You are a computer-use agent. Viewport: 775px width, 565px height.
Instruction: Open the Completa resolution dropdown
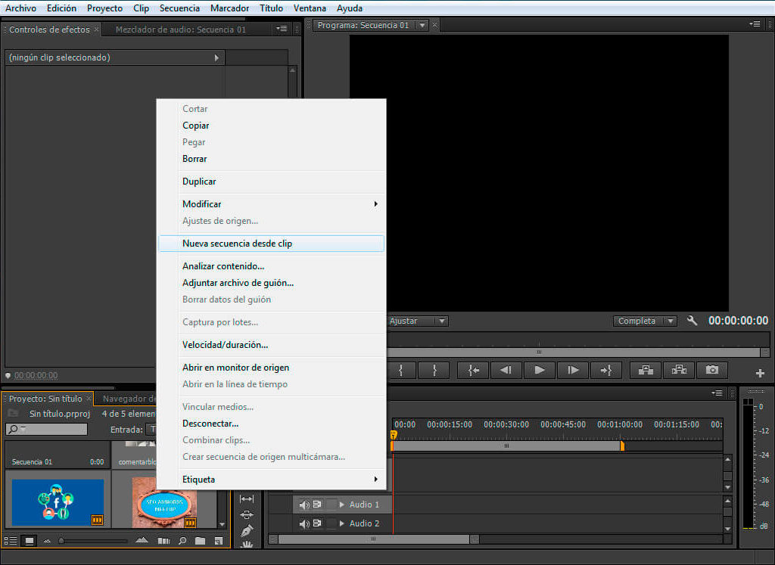click(645, 321)
